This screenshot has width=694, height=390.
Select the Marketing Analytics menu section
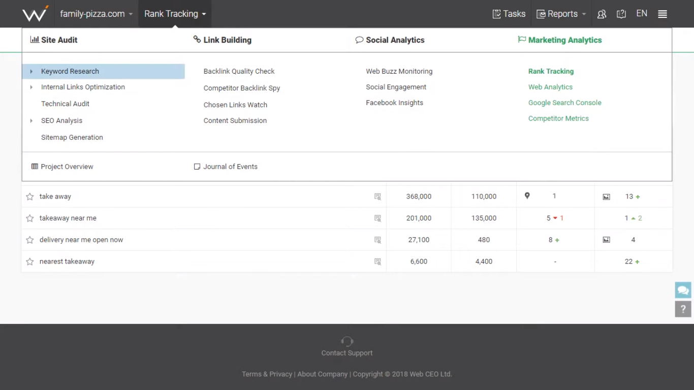[560, 40]
